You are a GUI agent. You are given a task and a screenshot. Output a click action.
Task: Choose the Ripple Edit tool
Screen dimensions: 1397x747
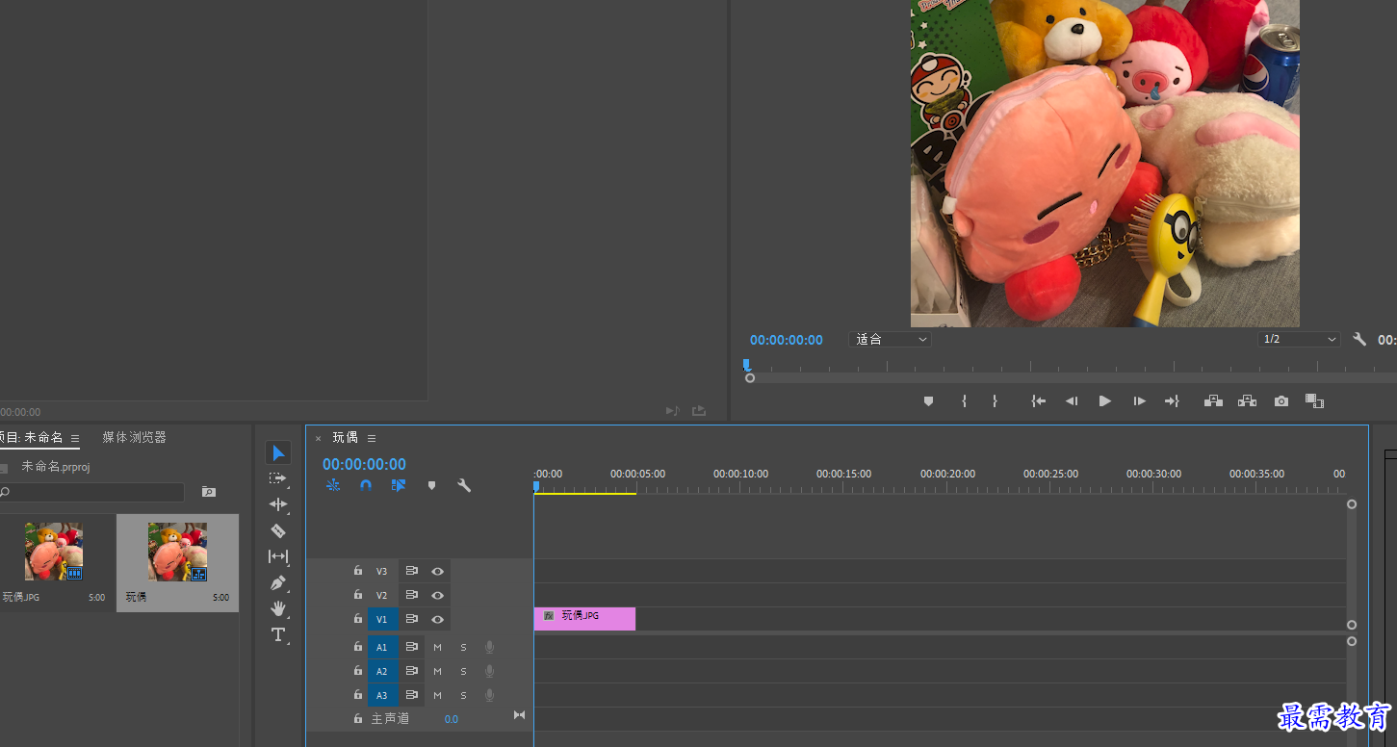tap(278, 504)
